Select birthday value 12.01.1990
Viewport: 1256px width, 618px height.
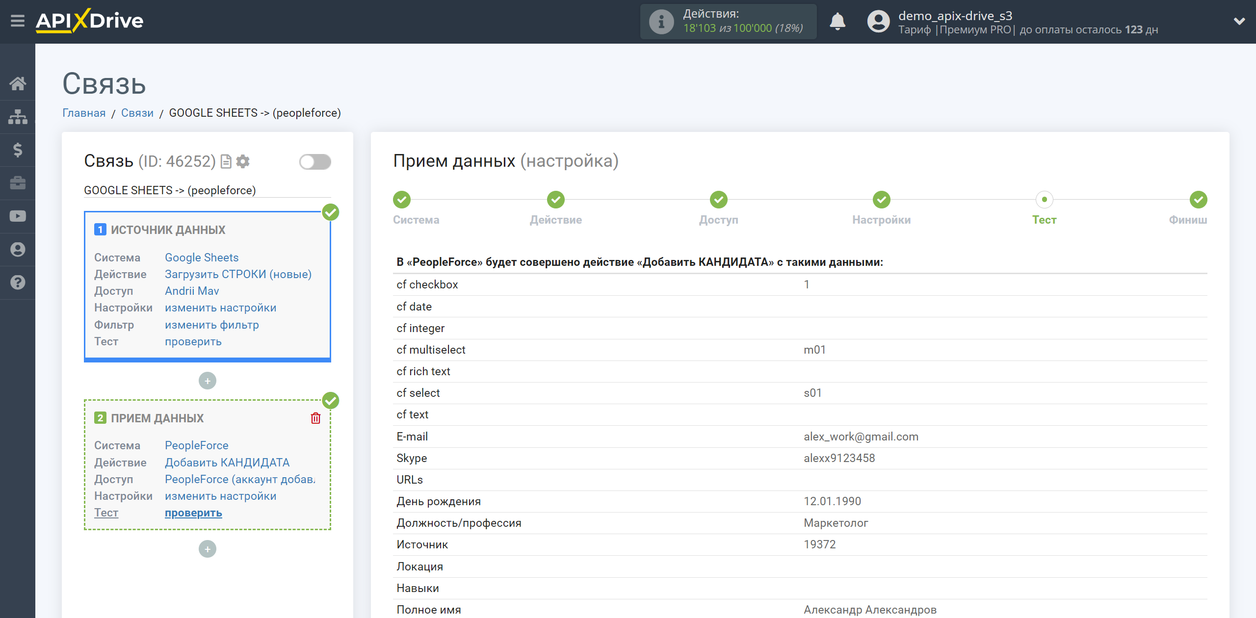tap(833, 501)
